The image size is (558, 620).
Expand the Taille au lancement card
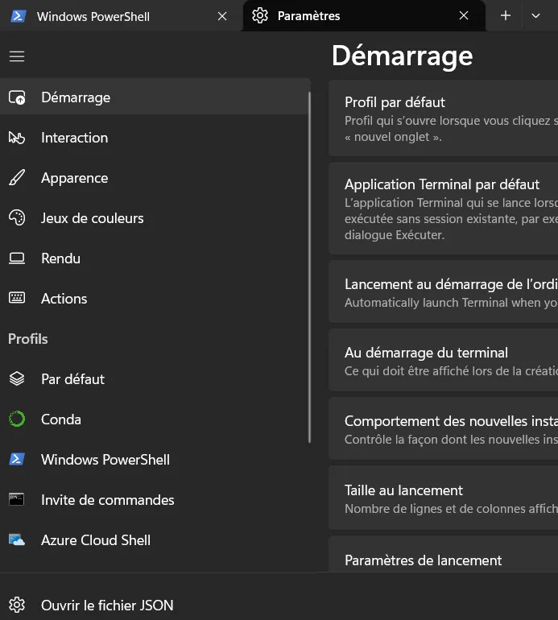[x=444, y=498]
